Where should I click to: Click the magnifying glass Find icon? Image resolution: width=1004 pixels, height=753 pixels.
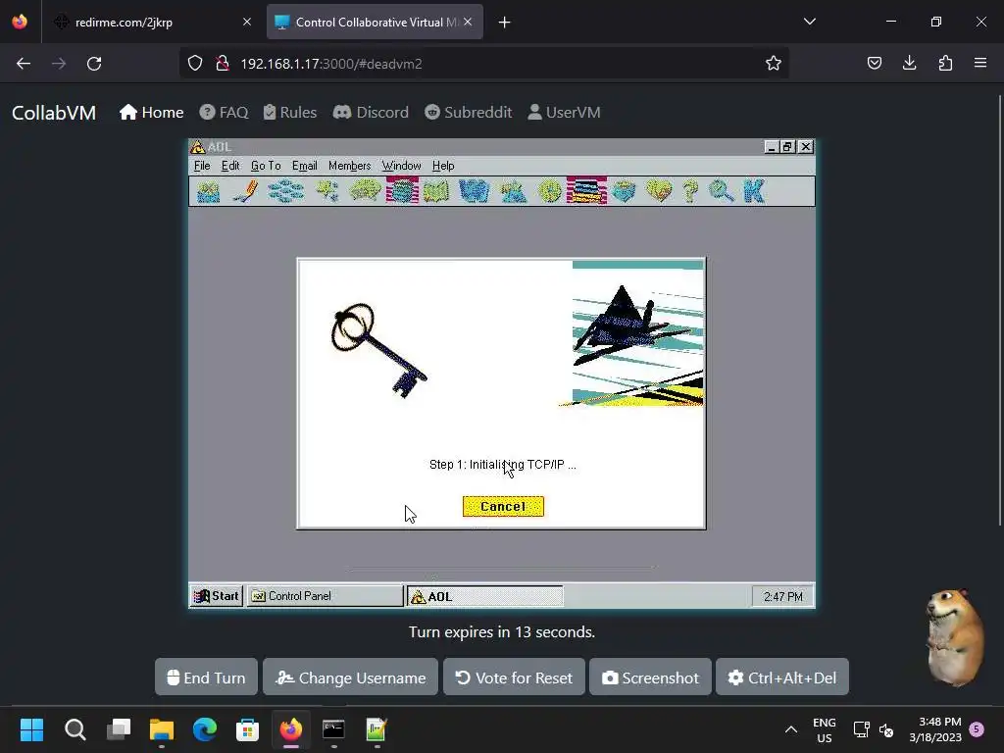tap(722, 191)
